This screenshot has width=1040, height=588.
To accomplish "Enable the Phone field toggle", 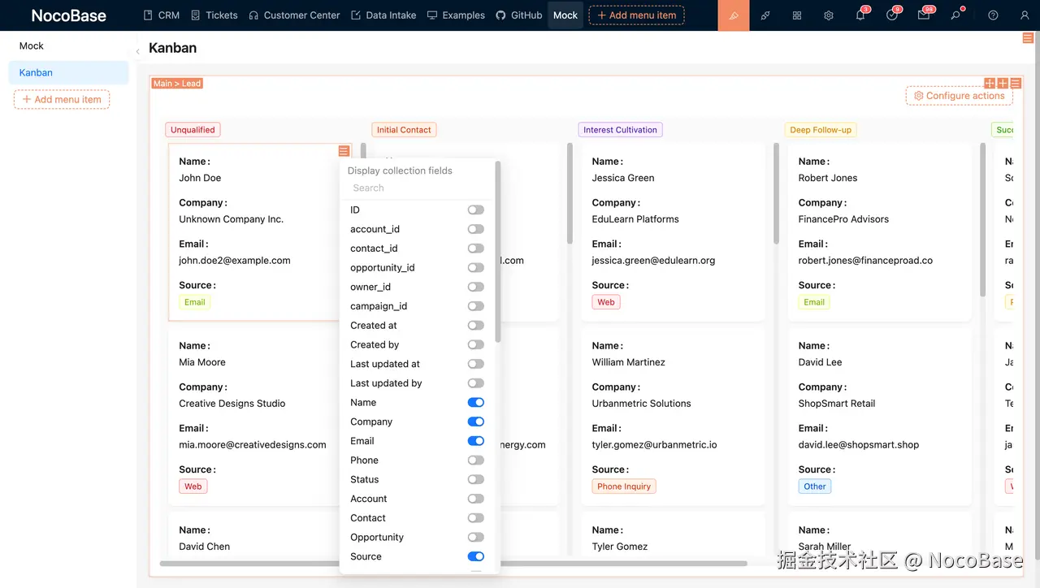I will pos(475,460).
